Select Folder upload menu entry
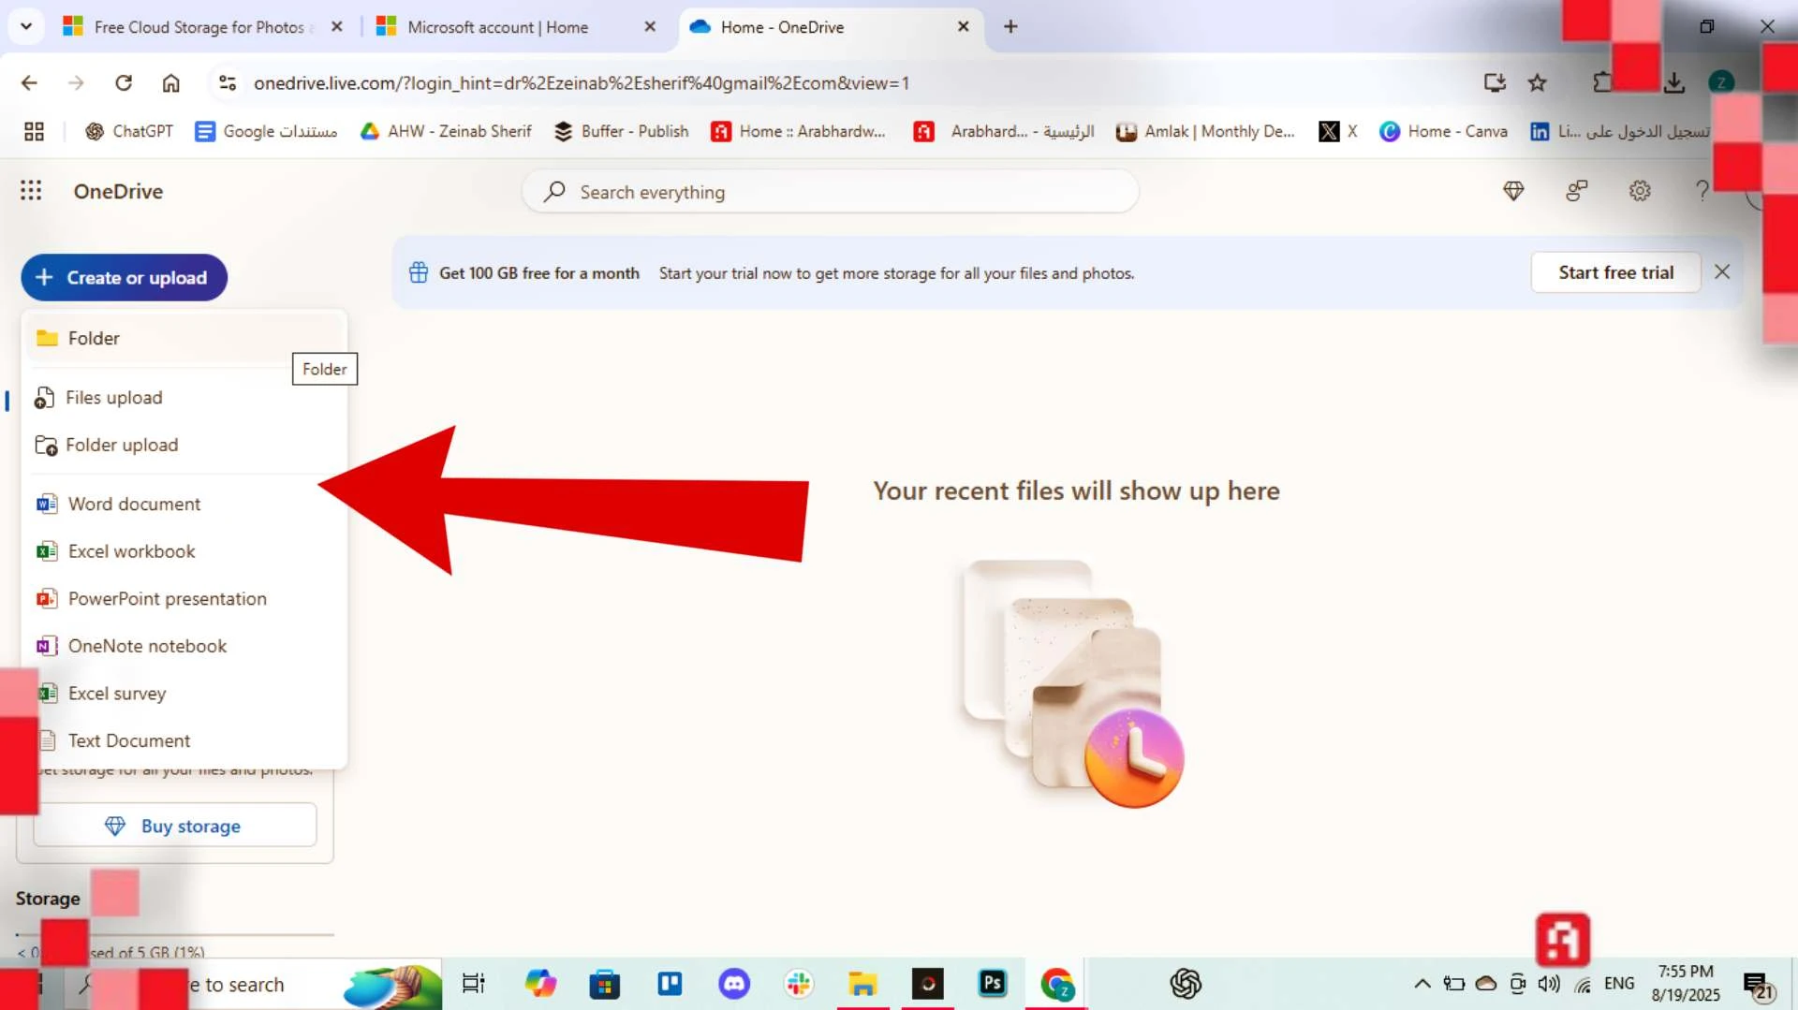Screen dimensions: 1798x1010 (x=184, y=445)
